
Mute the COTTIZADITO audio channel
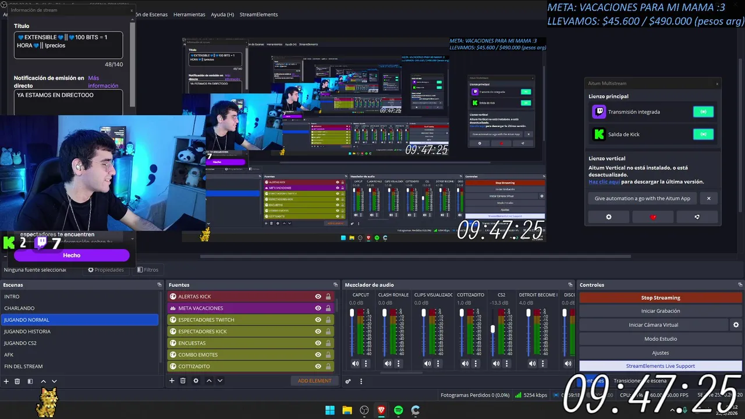pos(465,363)
